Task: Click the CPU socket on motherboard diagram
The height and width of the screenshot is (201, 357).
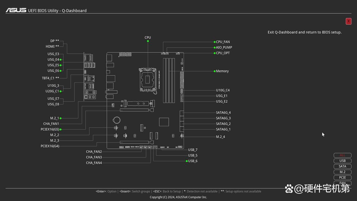Action: (148, 79)
